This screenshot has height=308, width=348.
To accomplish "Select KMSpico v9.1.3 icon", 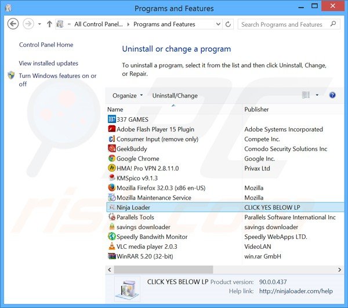I will tap(111, 177).
